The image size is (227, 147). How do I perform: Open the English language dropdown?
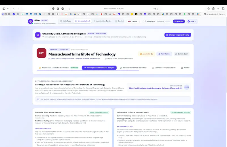(x=134, y=21)
